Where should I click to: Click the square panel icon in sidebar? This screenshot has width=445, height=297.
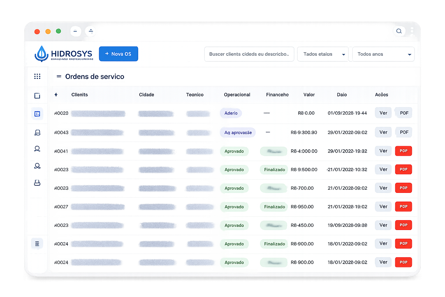click(x=37, y=96)
